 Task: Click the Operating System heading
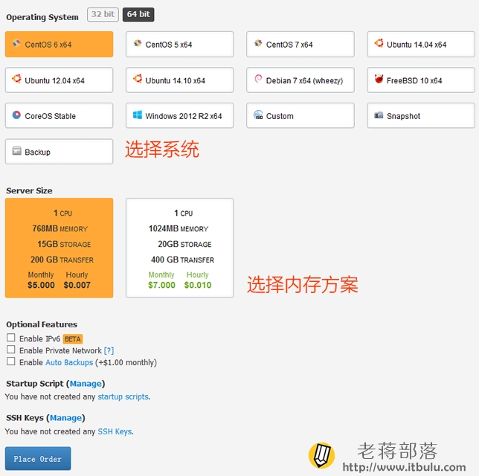tap(42, 17)
